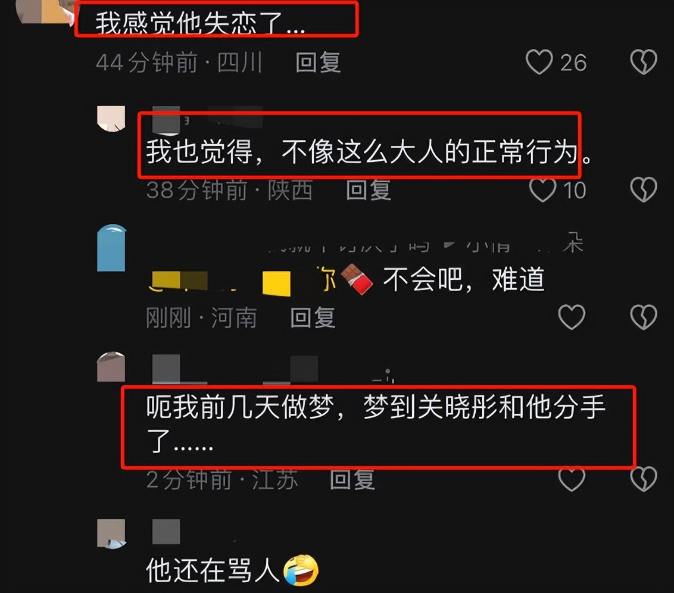Reply to the 38-minutes-ago Shaanxi comment

(369, 189)
